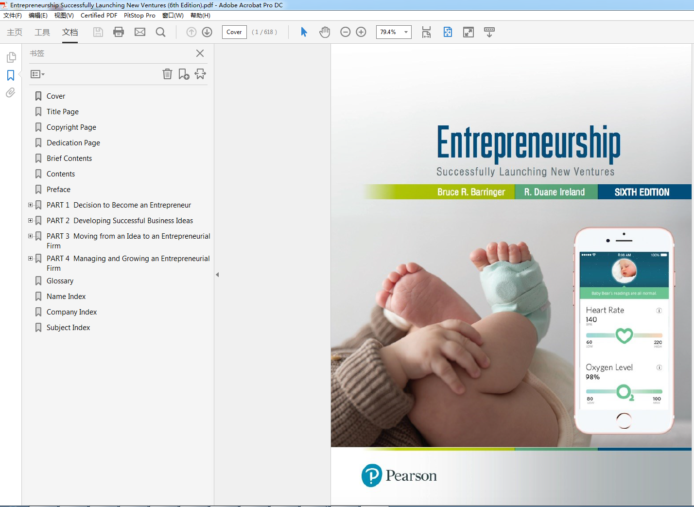Screen dimensions: 694x507
Task: Jump to the Preface bookmark
Action: click(x=58, y=190)
